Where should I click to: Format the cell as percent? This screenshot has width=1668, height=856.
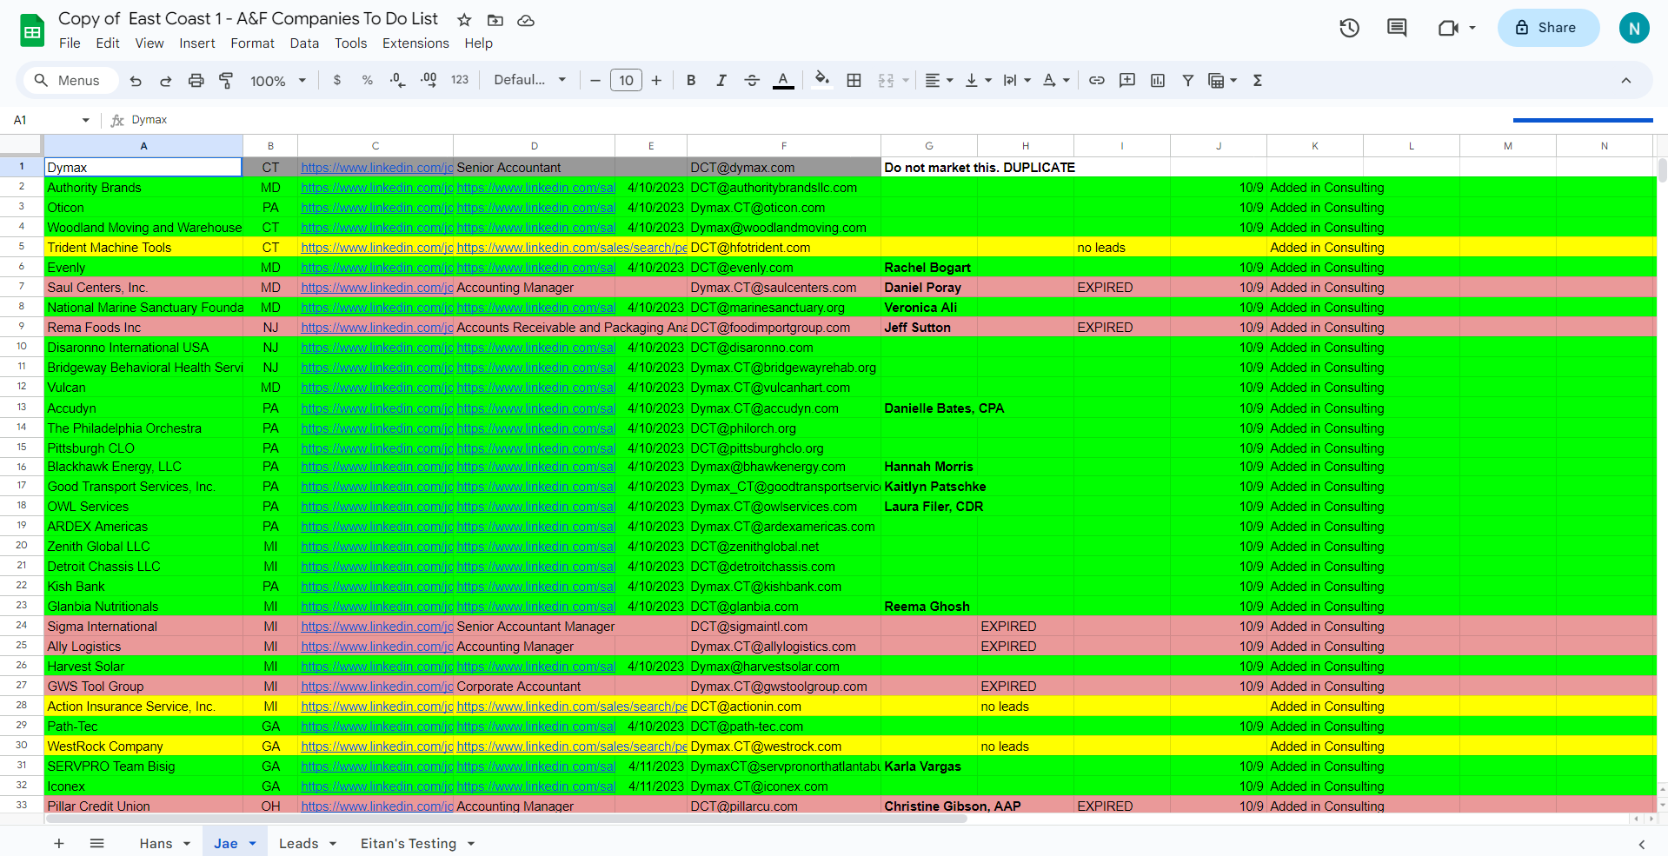tap(368, 81)
